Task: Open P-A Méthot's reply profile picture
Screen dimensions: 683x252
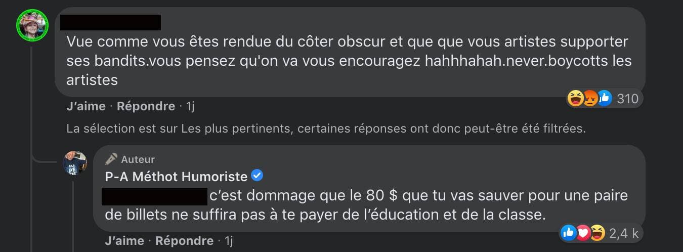Action: [x=75, y=163]
